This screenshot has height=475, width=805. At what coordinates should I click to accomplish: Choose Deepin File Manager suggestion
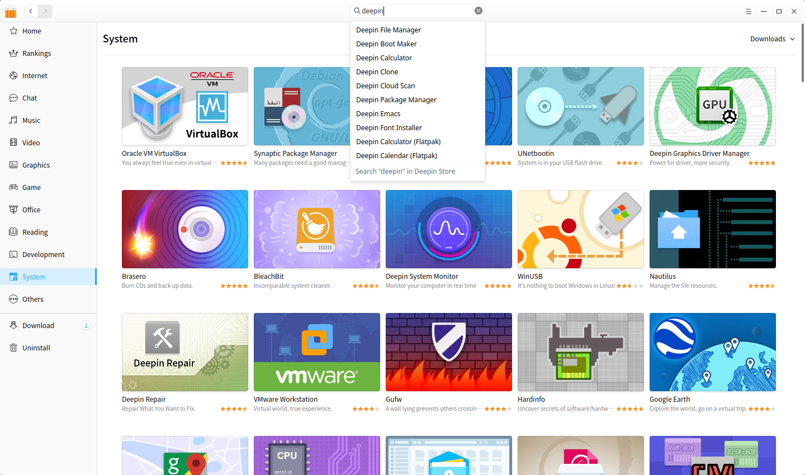pos(389,30)
